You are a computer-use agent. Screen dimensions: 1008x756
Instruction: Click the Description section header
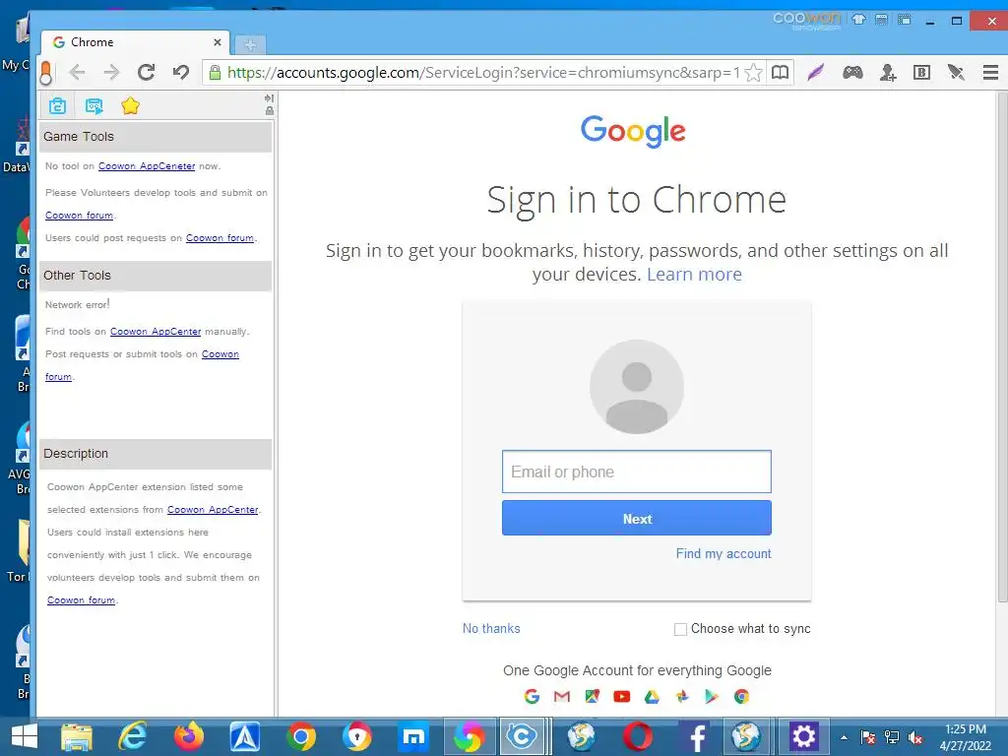point(155,454)
